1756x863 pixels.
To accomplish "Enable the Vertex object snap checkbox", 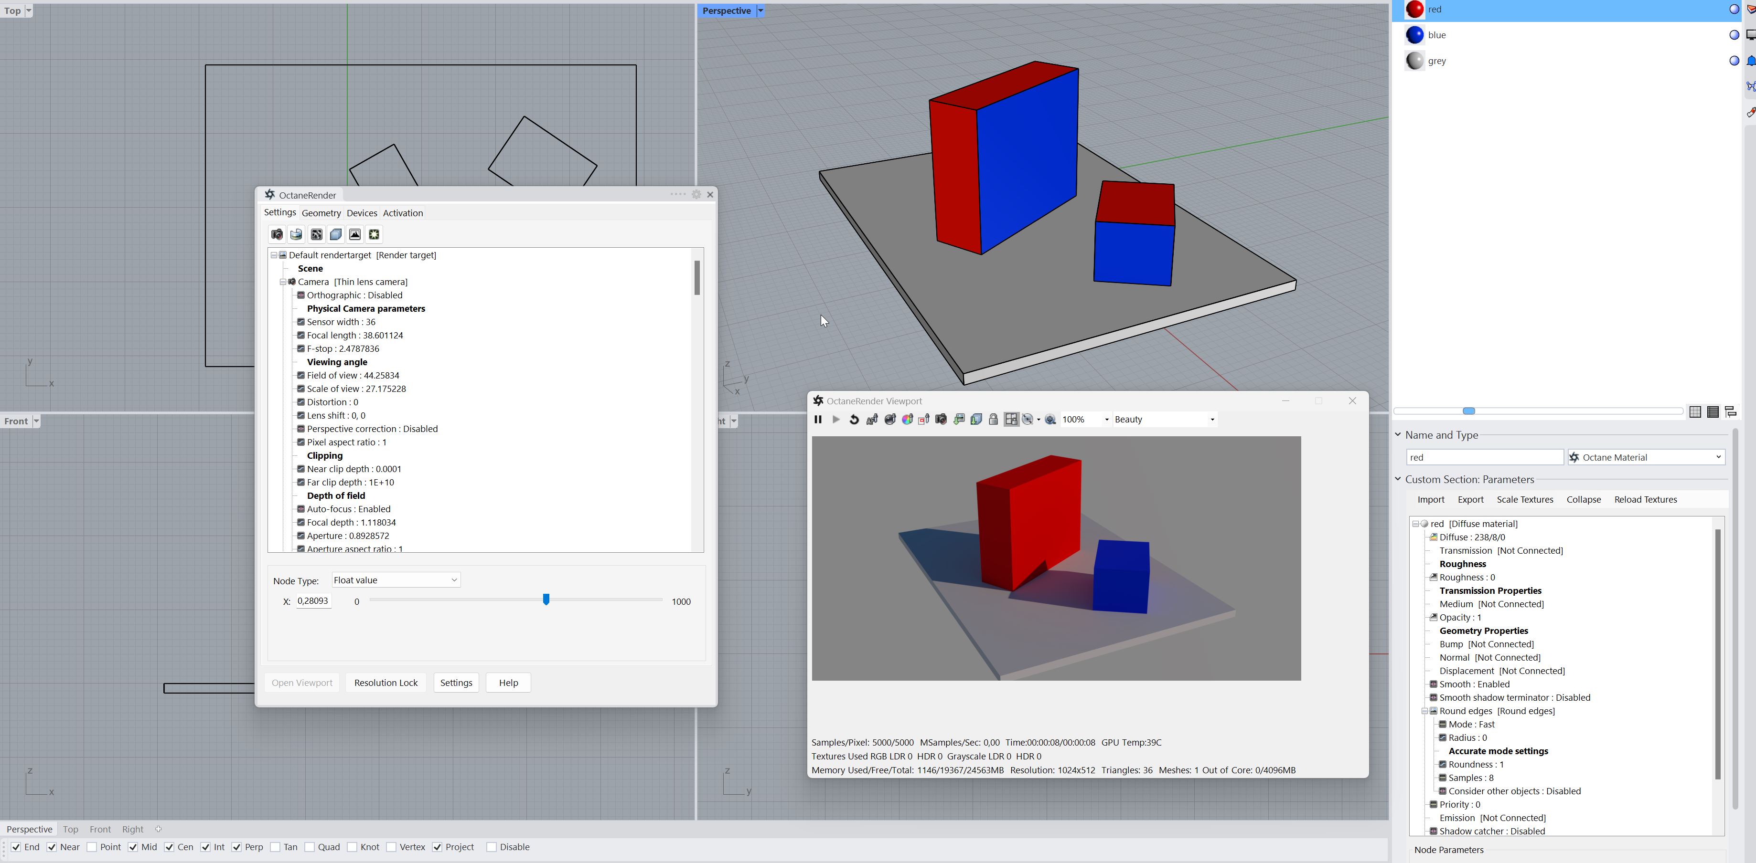I will click(x=391, y=847).
